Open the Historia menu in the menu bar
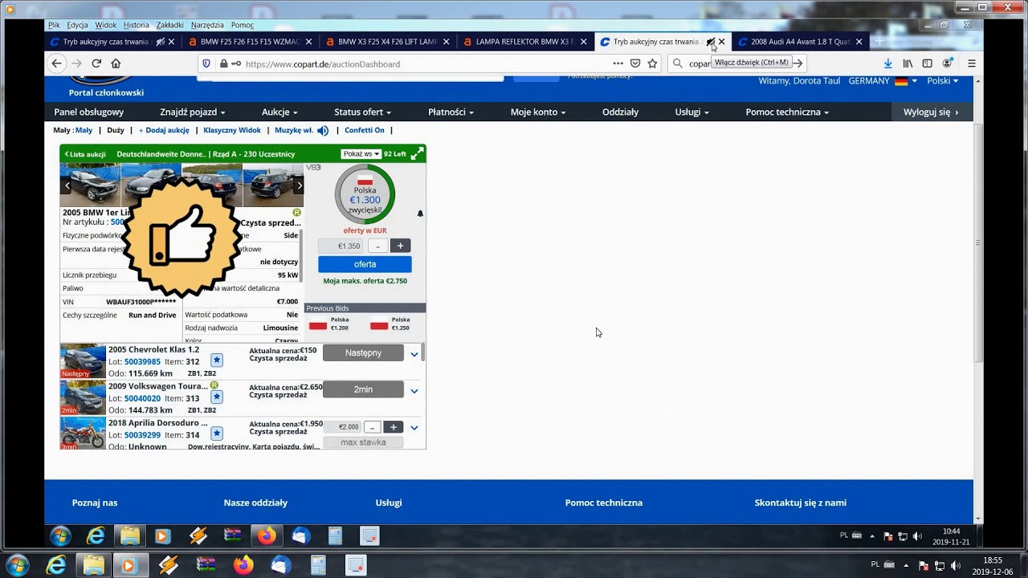The width and height of the screenshot is (1028, 578). [x=137, y=25]
